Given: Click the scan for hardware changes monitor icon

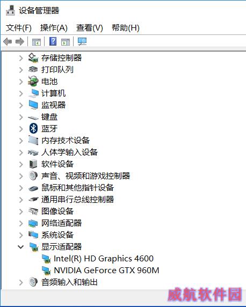Looking at the screenshot, I should coord(82,41).
